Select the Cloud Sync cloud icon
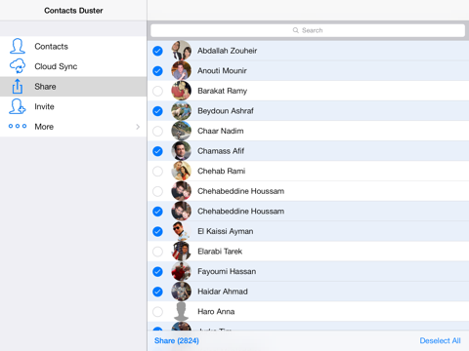Image resolution: width=469 pixels, height=351 pixels. [18, 66]
